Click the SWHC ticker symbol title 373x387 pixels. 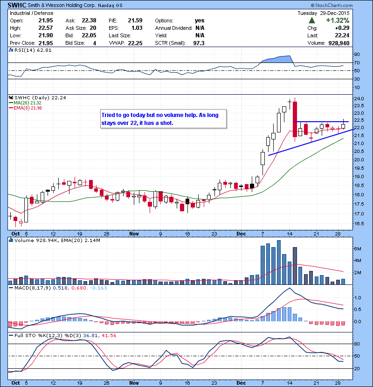tap(17, 5)
